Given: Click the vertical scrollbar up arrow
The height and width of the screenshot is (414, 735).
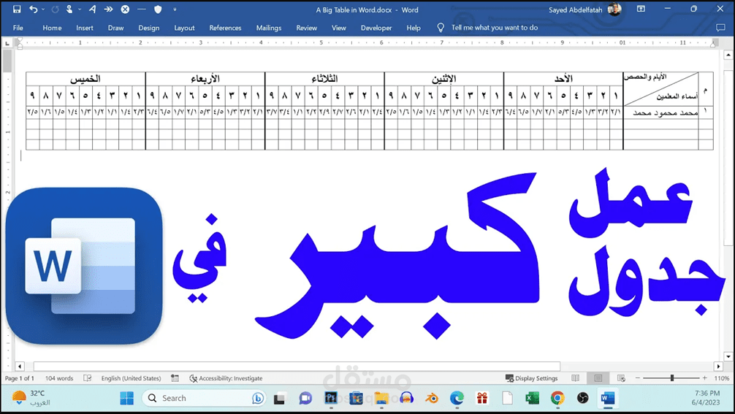Looking at the screenshot, I should [728, 55].
